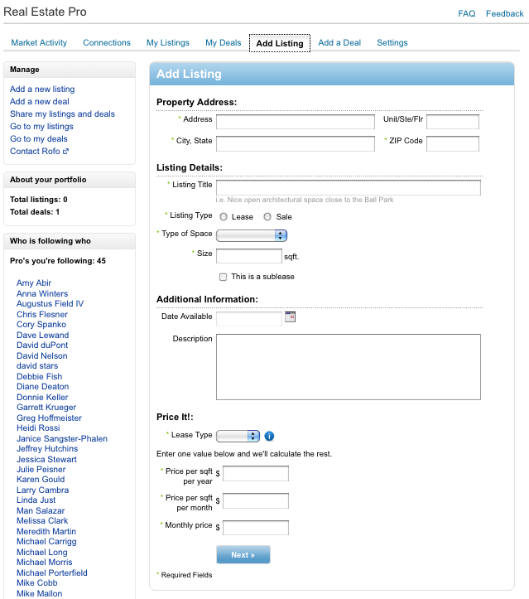529x599 pixels.
Task: Click Add a new listing link
Action: click(42, 89)
